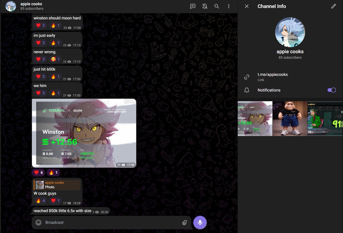The height and width of the screenshot is (233, 343).
Task: Open the chubby man photo thumbnail
Action: 290,118
